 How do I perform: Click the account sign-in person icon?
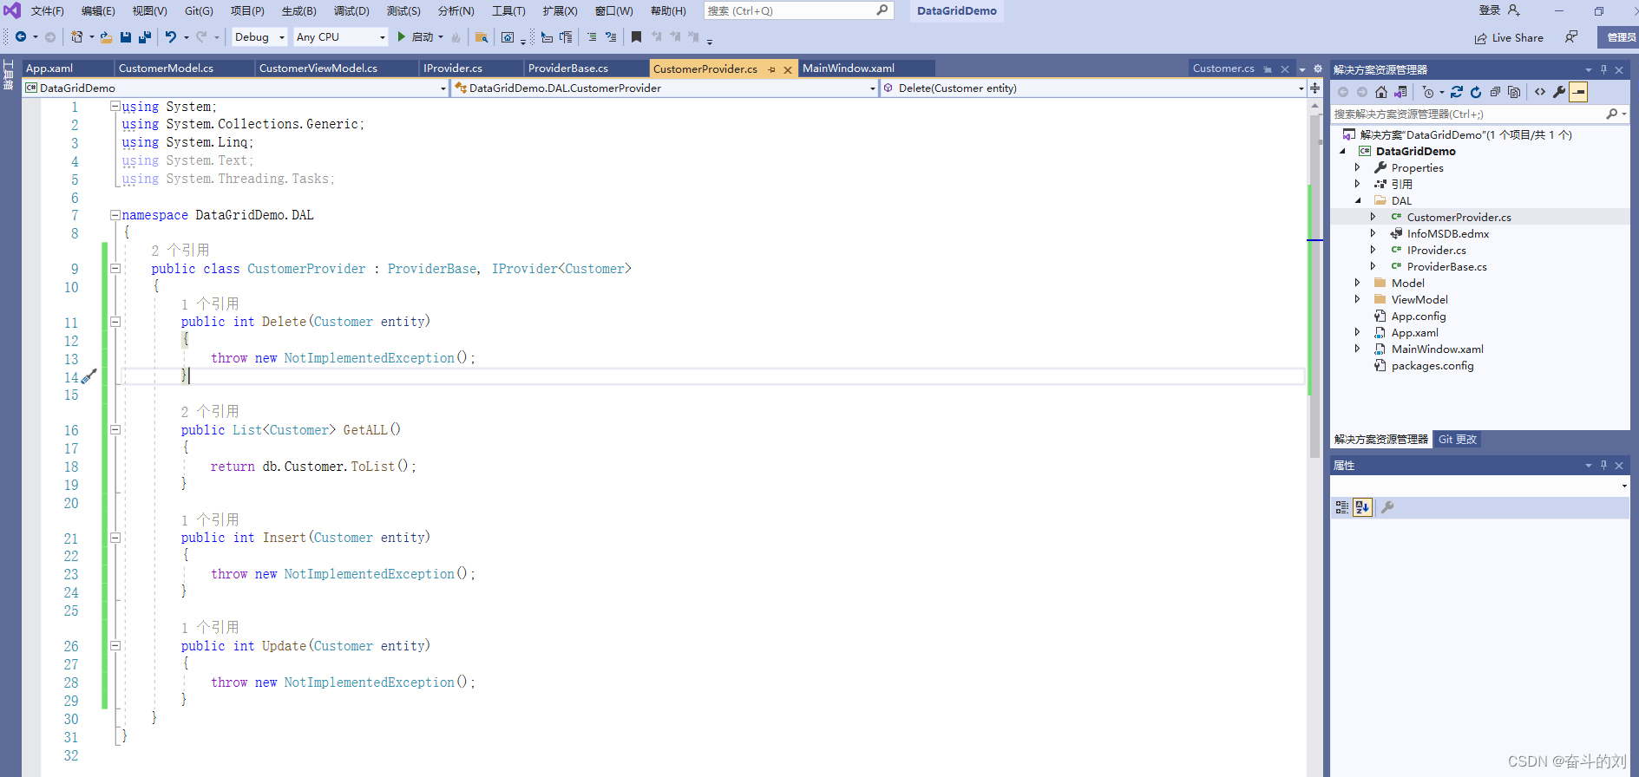(x=1513, y=10)
